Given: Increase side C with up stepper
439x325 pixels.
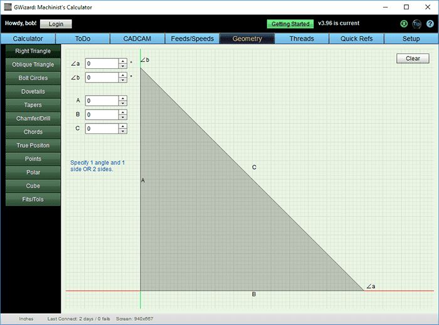Looking at the screenshot, I should click(x=123, y=126).
